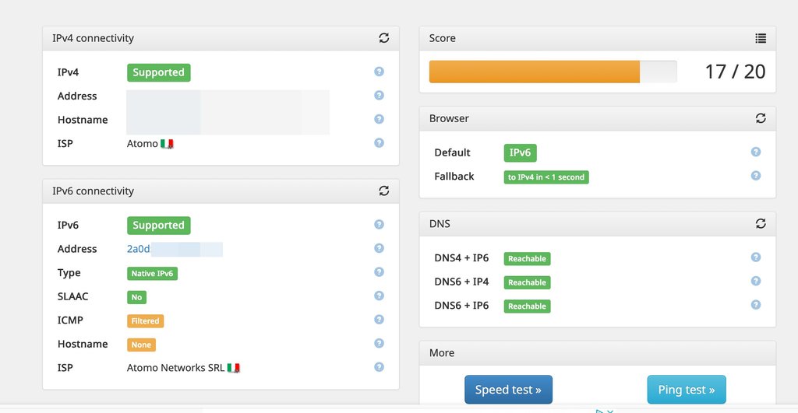Open the Ping test page

(686, 390)
